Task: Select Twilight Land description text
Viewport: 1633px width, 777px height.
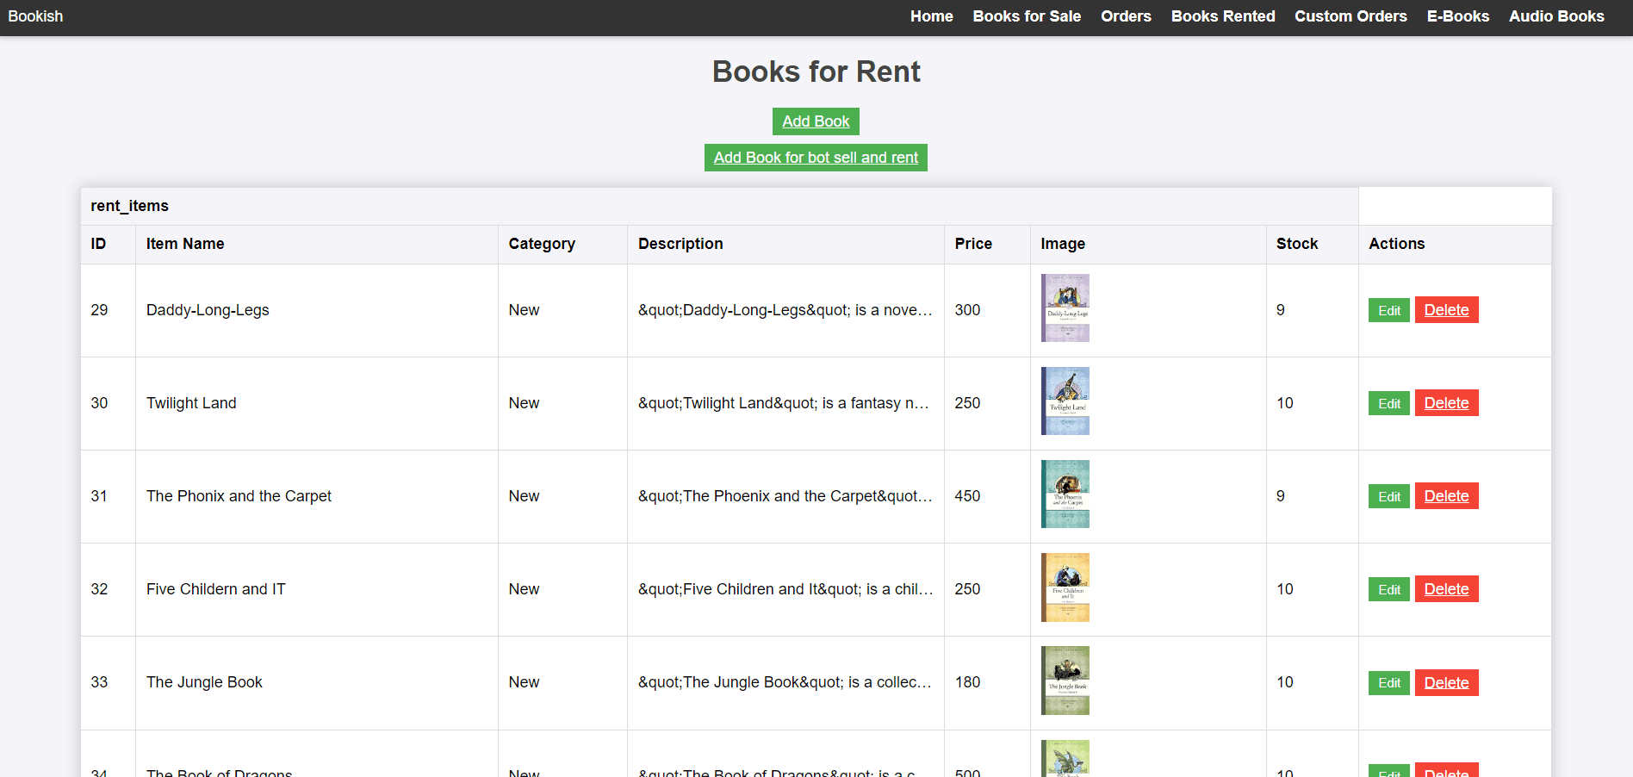Action: click(x=784, y=403)
